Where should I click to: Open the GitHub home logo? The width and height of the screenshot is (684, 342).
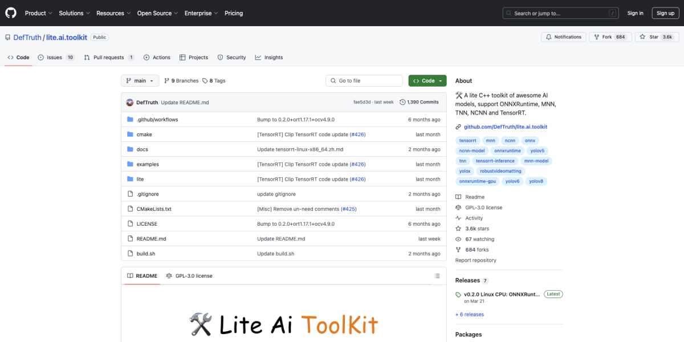(10, 13)
